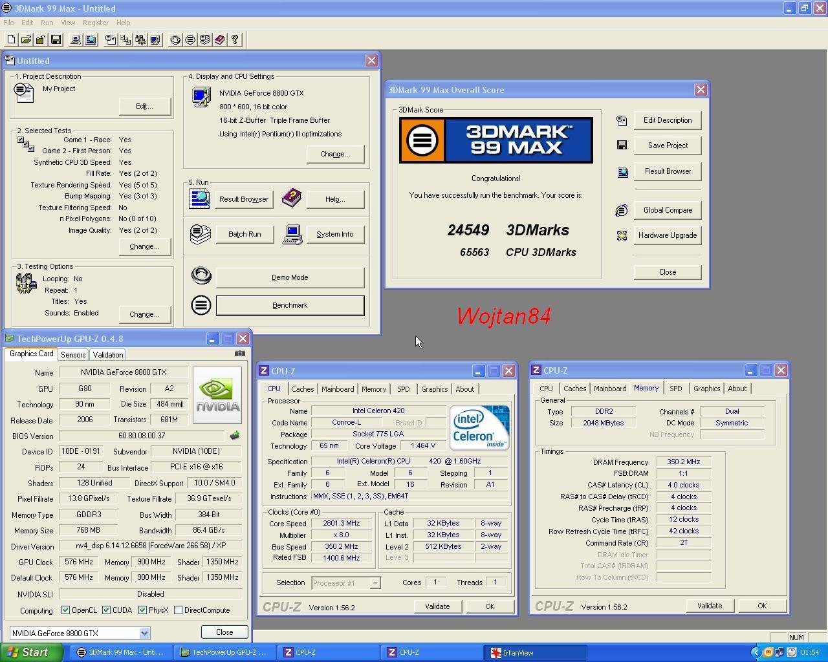The image size is (828, 662).
Task: Click the Validate button in right CPU-Z window
Action: click(x=710, y=606)
